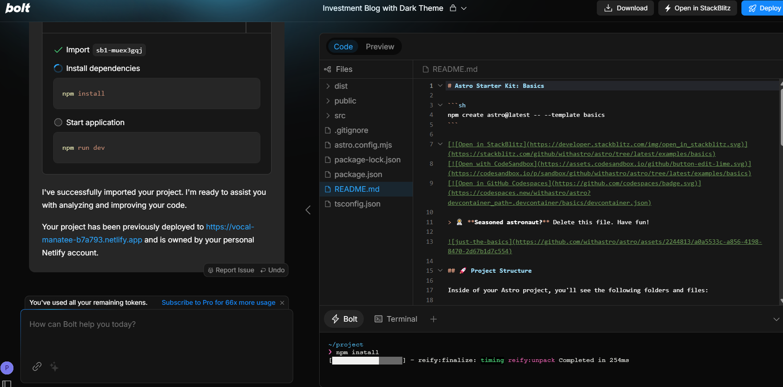Click the npm run dev command box
This screenshot has width=783, height=387.
[x=157, y=148]
